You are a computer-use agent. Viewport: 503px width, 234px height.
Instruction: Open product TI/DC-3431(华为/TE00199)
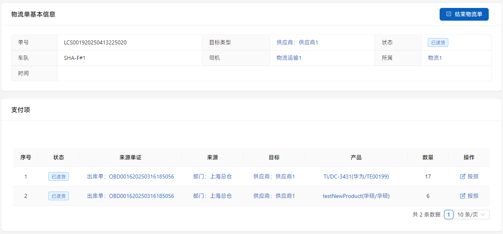(356, 176)
